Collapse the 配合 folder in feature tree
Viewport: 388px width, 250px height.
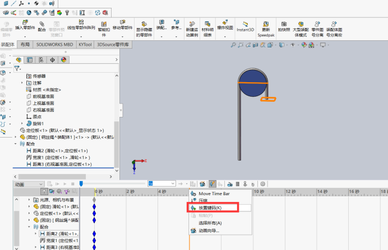pyautogui.click(x=16, y=144)
